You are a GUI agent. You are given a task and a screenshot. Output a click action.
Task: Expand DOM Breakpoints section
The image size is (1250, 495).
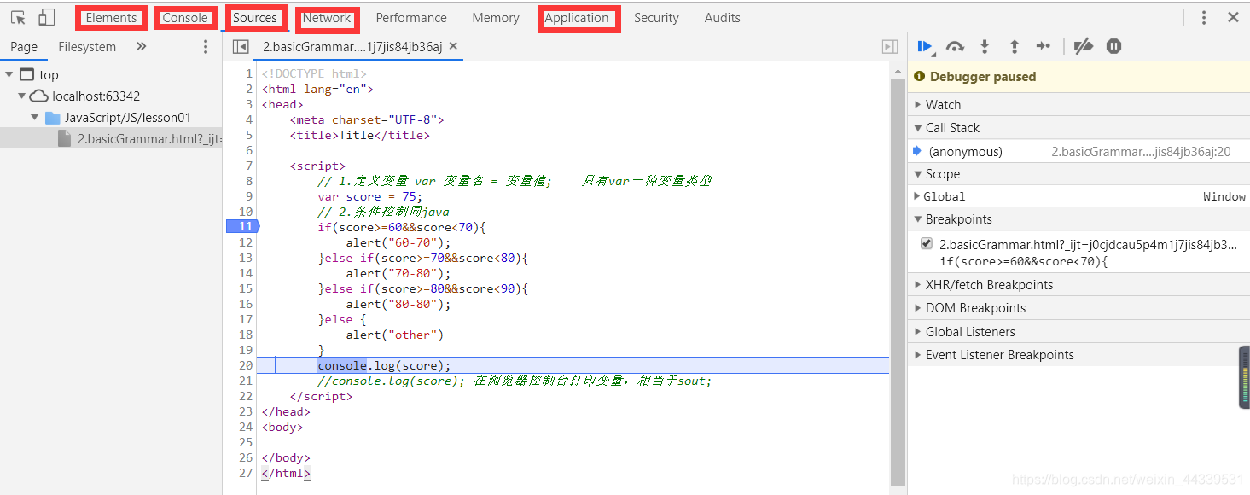point(1078,307)
